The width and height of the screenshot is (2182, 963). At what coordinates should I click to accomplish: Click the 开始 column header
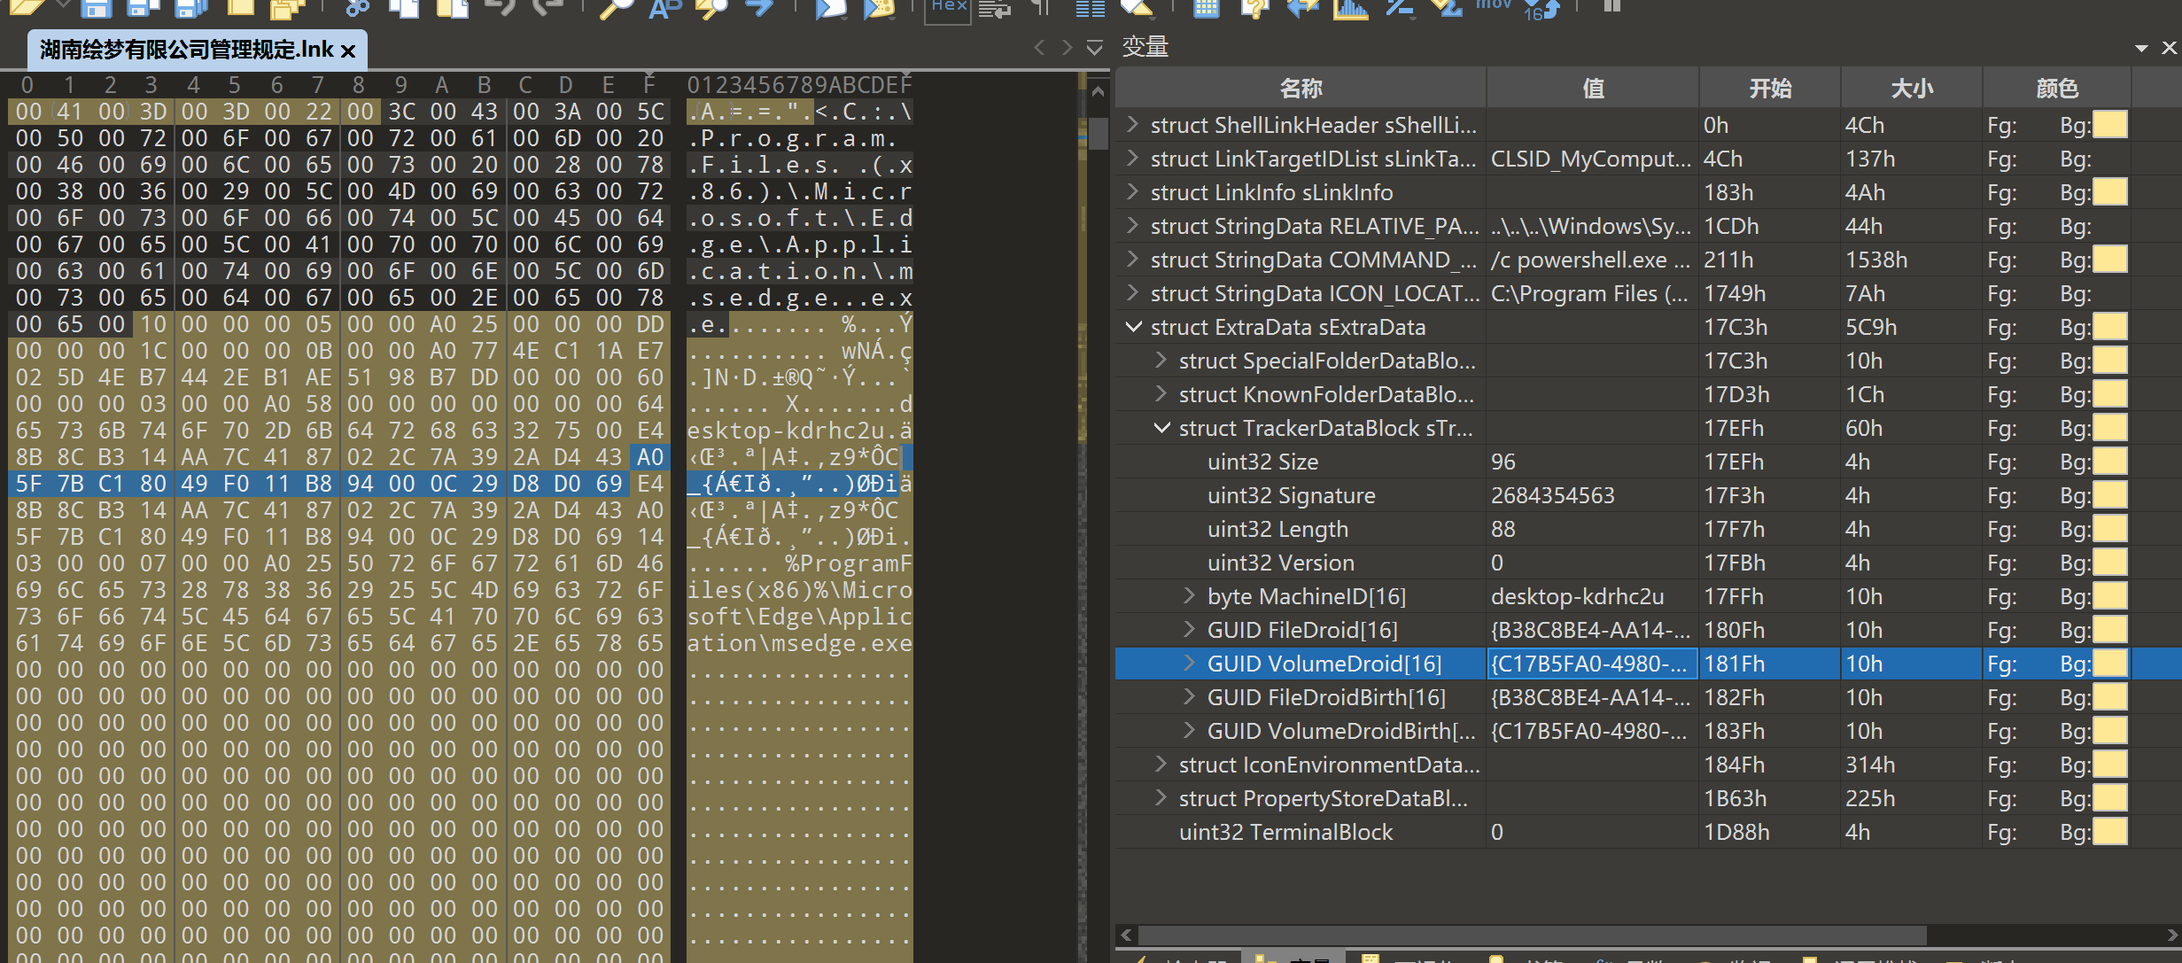1770,88
